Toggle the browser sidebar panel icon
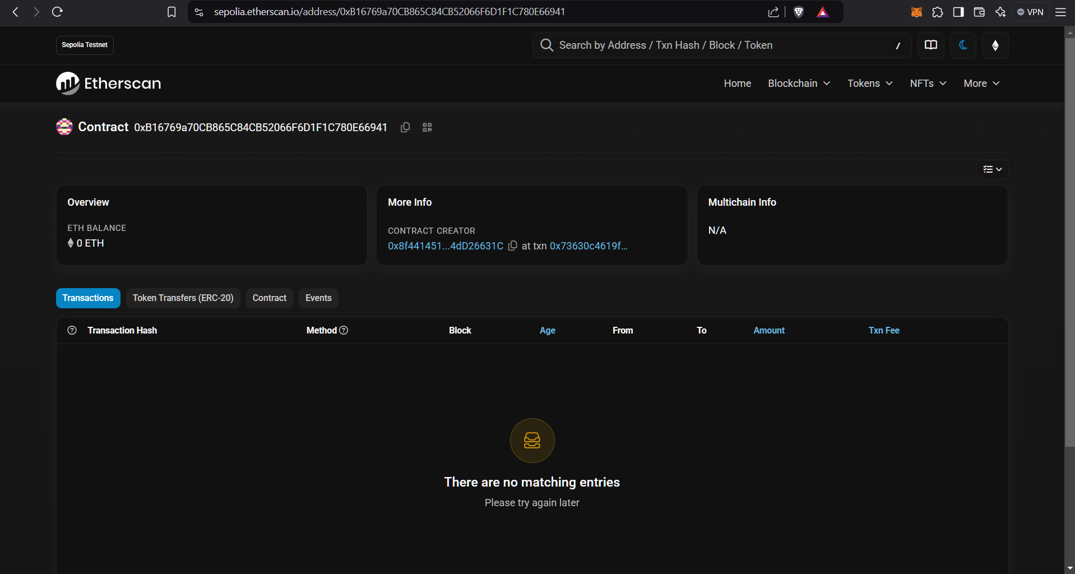The width and height of the screenshot is (1075, 574). point(958,12)
